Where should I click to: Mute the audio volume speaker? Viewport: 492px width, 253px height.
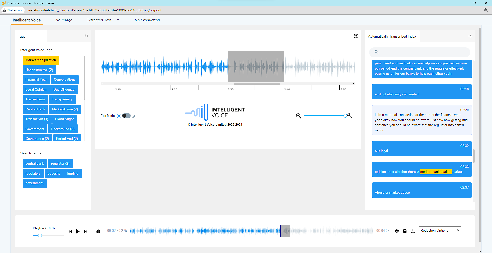click(98, 231)
